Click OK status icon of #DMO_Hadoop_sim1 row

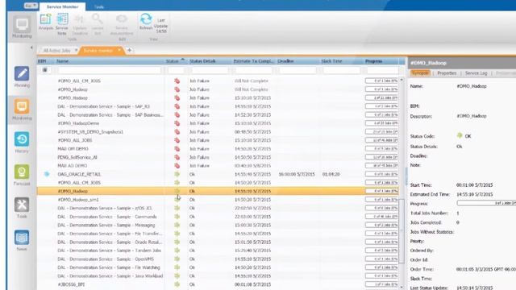click(177, 200)
